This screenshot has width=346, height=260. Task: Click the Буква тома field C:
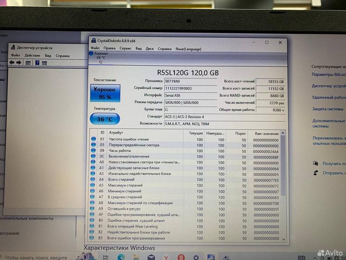[x=191, y=110]
